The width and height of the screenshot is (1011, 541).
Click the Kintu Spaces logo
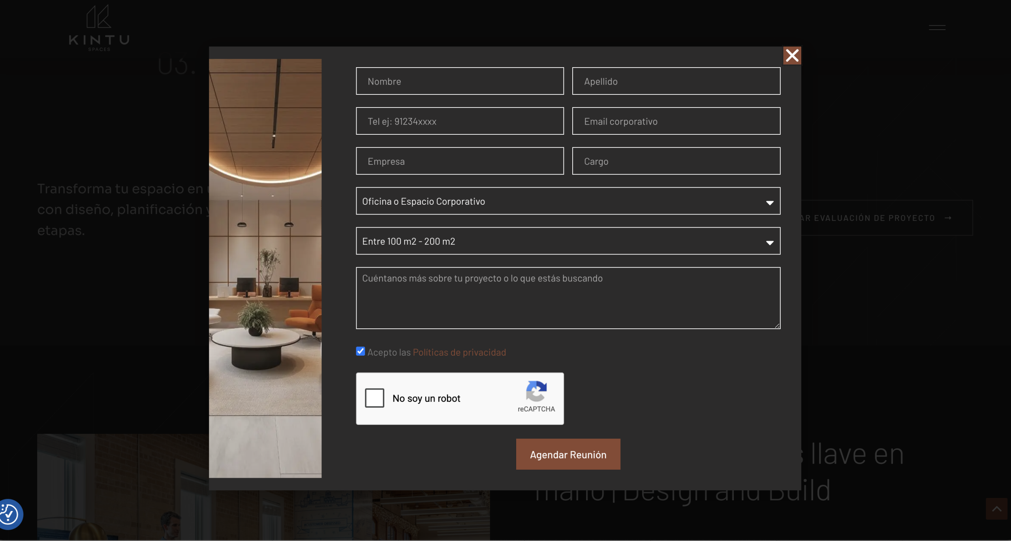click(99, 28)
